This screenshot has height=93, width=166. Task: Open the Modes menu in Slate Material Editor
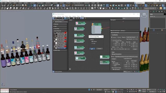coord(54,16)
